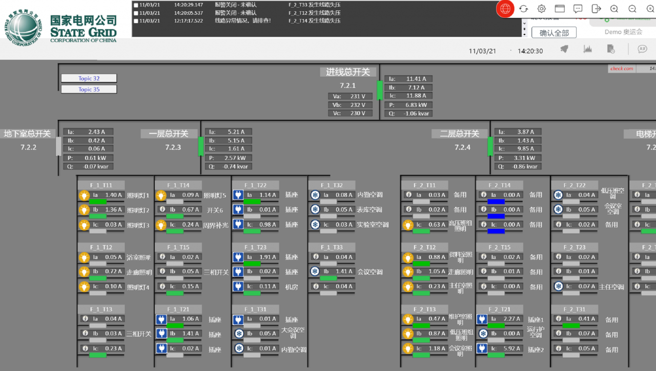Click the F_1_T11 panel header
This screenshot has height=371, width=656.
(101, 185)
